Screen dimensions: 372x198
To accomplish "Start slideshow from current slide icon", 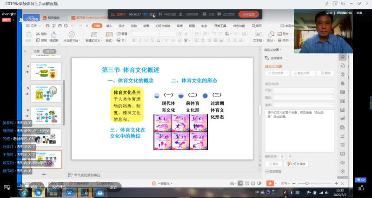I will coord(72,34).
